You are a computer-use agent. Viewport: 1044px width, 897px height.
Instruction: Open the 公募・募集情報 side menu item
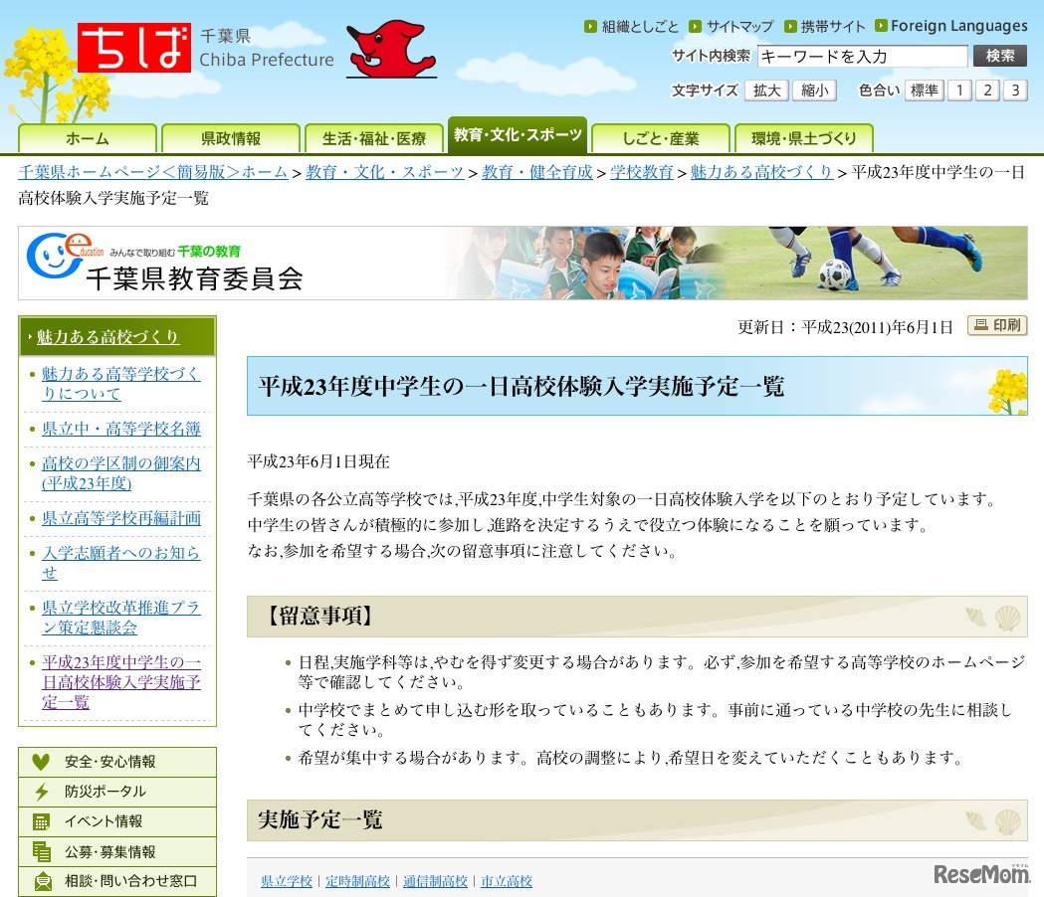click(x=117, y=851)
